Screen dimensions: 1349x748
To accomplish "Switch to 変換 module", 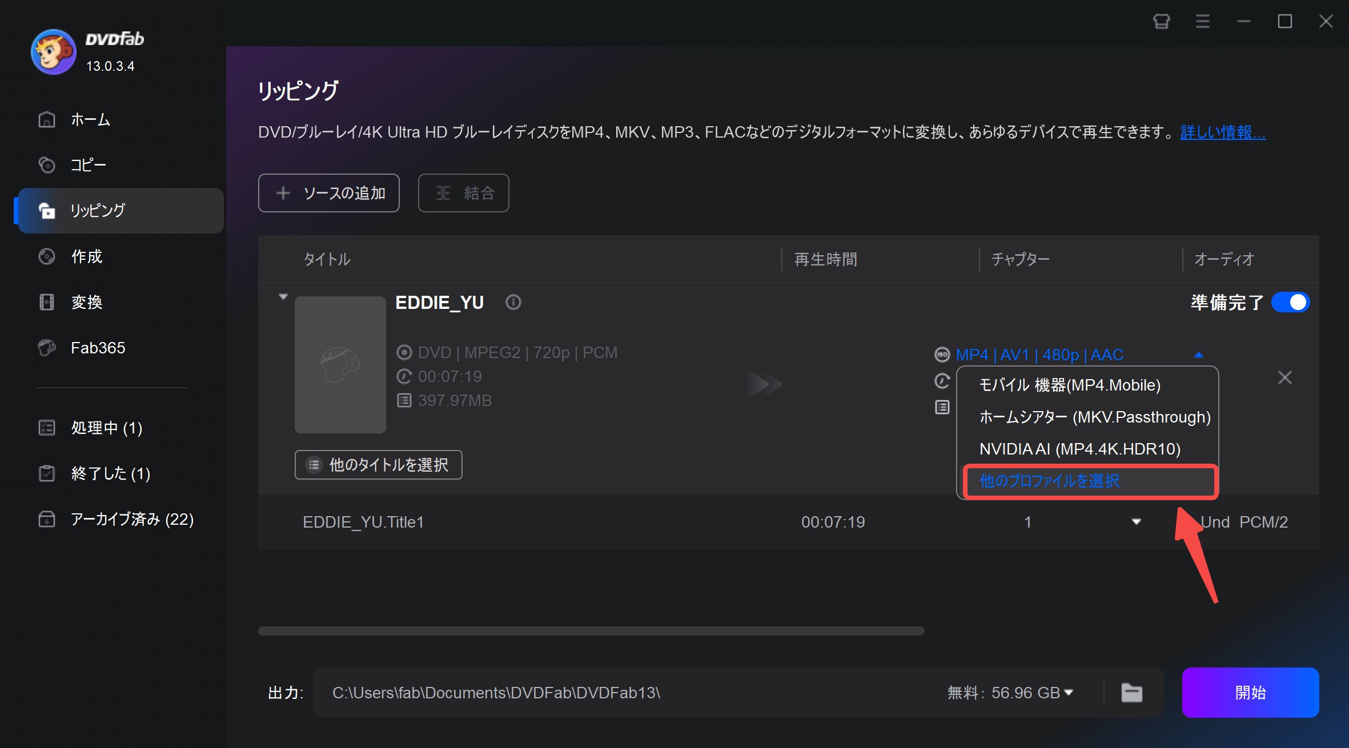I will click(x=120, y=302).
